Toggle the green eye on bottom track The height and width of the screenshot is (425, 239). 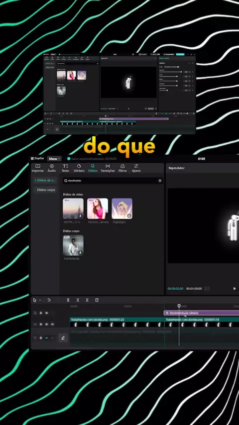point(46,338)
